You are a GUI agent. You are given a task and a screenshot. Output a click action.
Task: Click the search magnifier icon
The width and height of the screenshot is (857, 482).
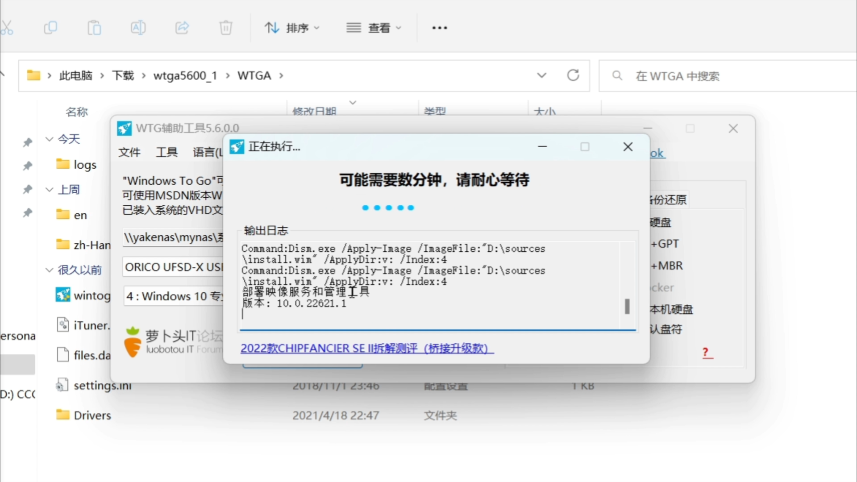coord(617,75)
